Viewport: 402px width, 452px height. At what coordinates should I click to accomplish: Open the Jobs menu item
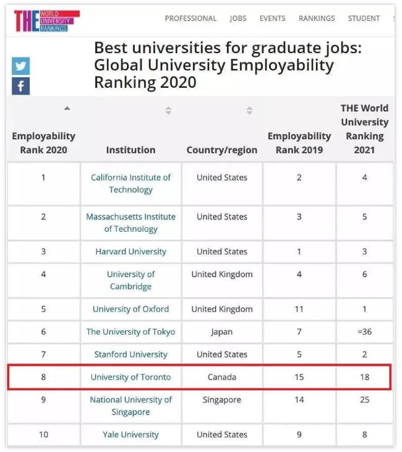[238, 19]
